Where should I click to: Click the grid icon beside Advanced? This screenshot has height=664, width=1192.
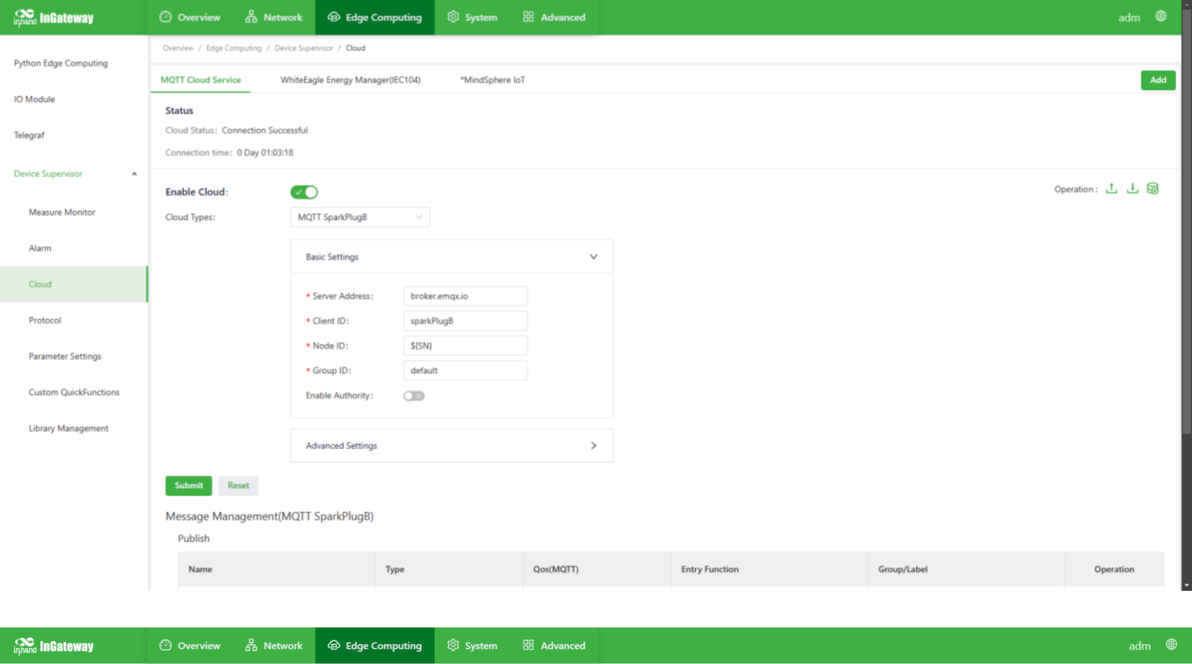click(x=528, y=17)
